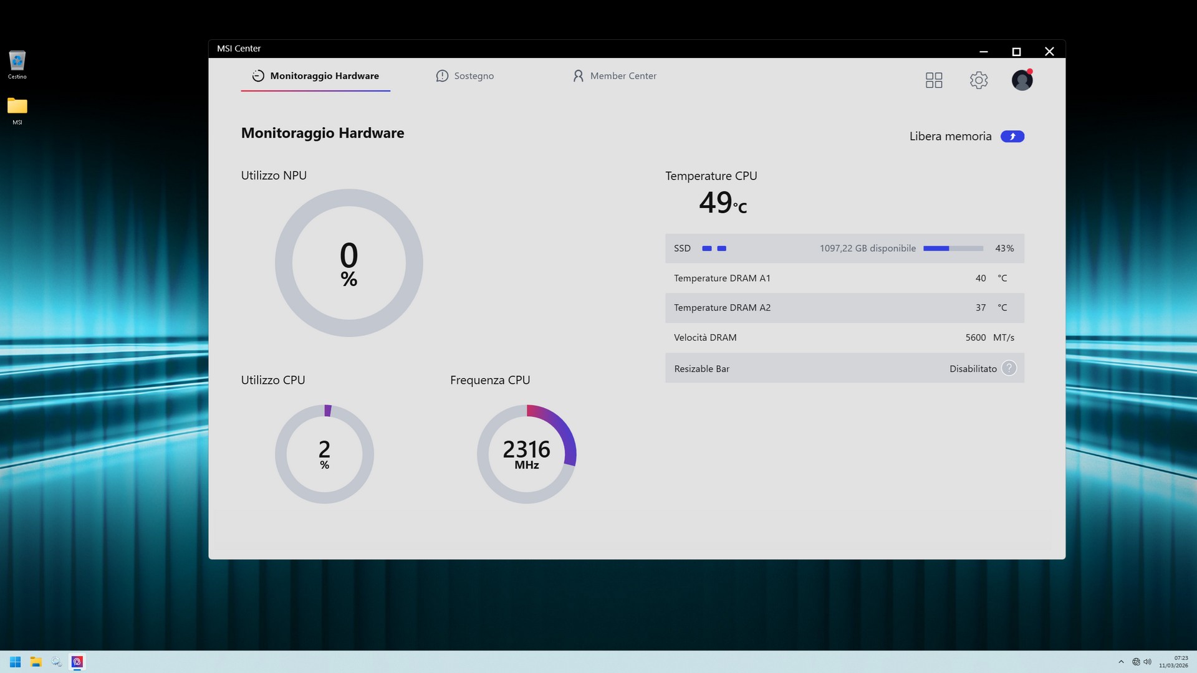Click MSI Center taskbar icon
The image size is (1197, 673).
pos(77,662)
